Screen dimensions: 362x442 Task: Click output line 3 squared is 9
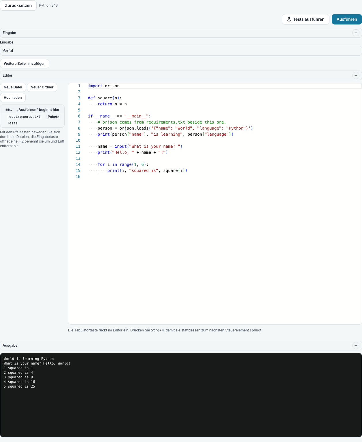18,377
